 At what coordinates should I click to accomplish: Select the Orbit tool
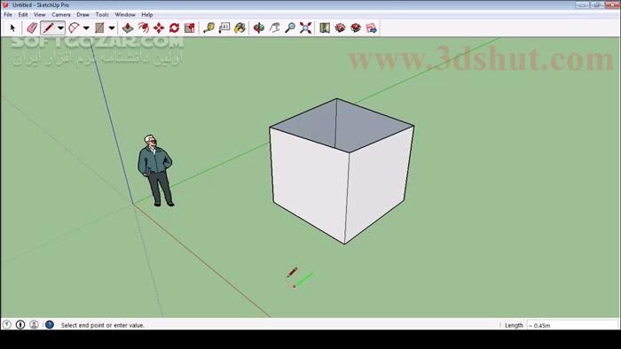(259, 28)
